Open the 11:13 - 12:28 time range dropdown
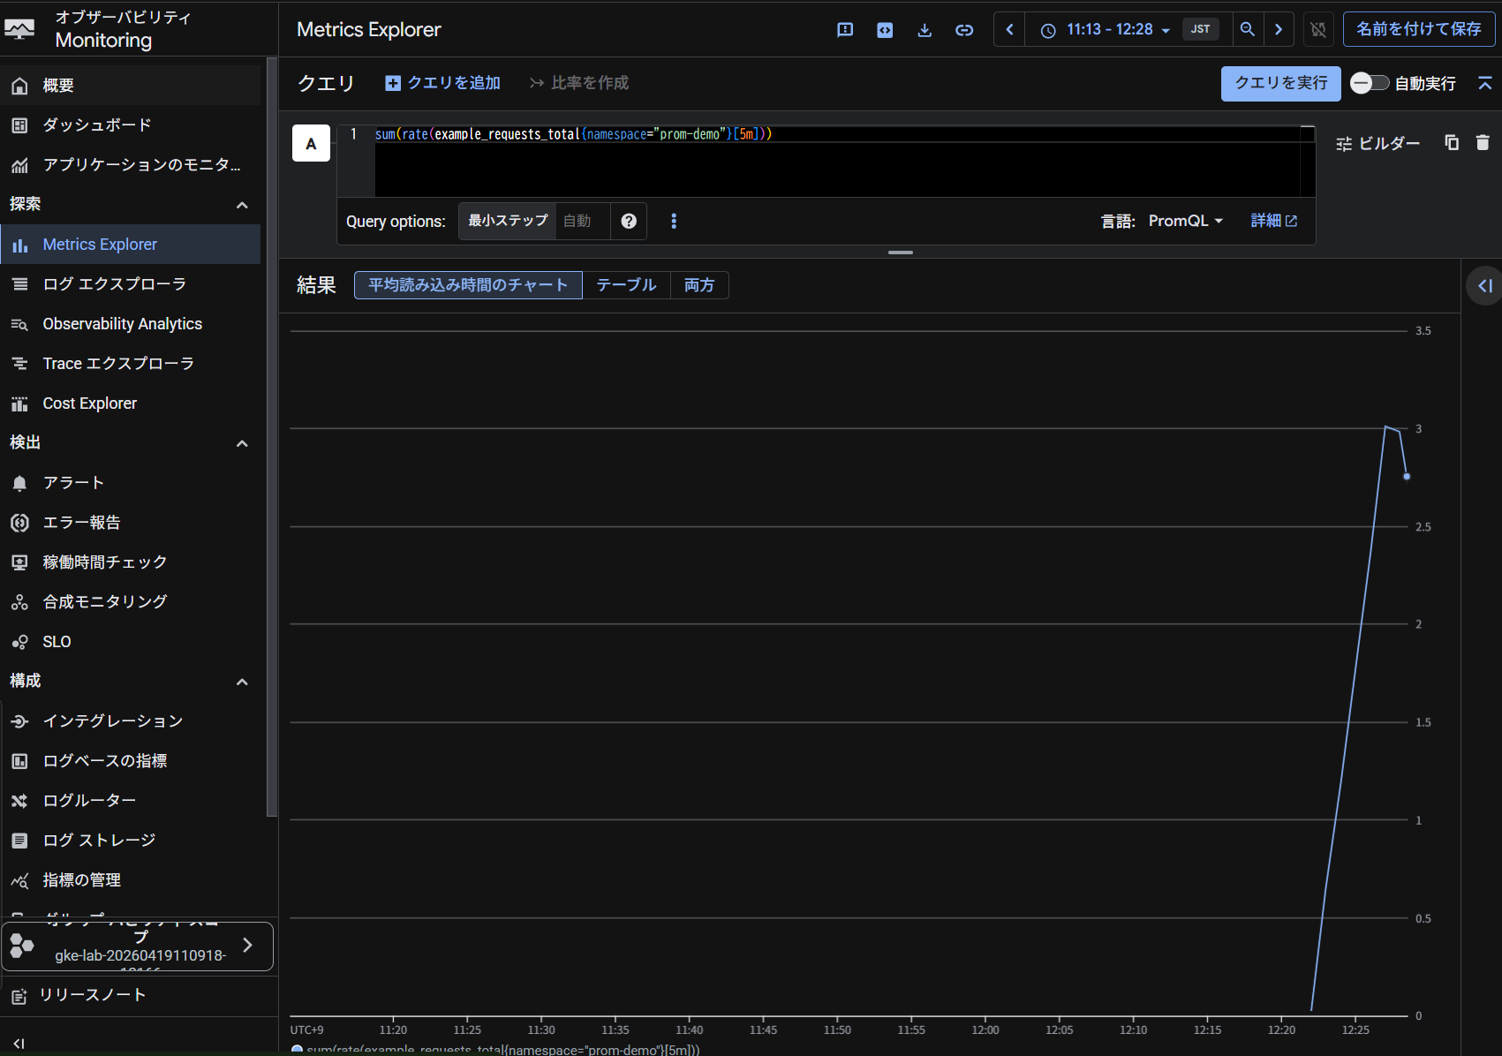This screenshot has height=1056, width=1502. 1108,30
